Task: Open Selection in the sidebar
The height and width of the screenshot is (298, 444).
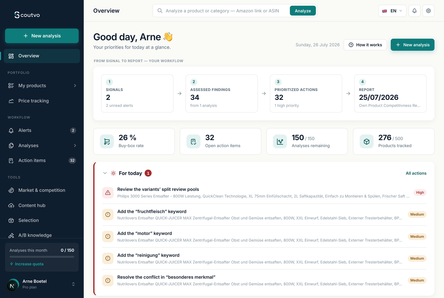Action: point(42,220)
